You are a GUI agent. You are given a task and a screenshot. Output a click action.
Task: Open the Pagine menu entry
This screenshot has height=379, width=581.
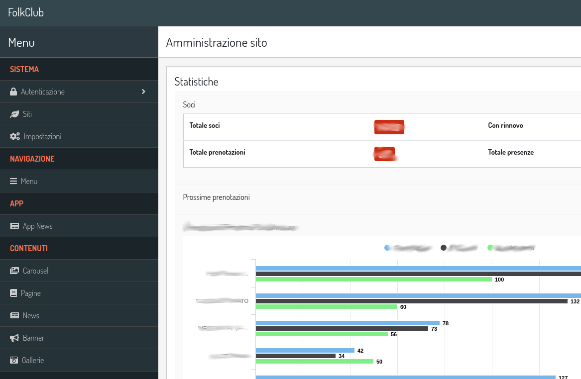pos(31,293)
